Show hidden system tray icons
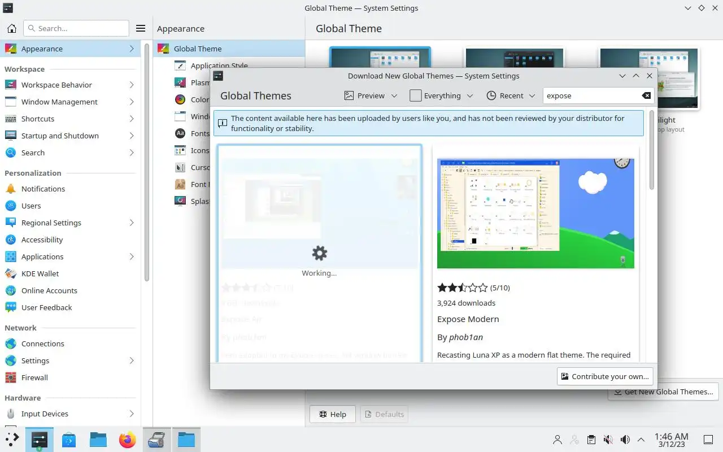This screenshot has height=452, width=723. pyautogui.click(x=641, y=440)
